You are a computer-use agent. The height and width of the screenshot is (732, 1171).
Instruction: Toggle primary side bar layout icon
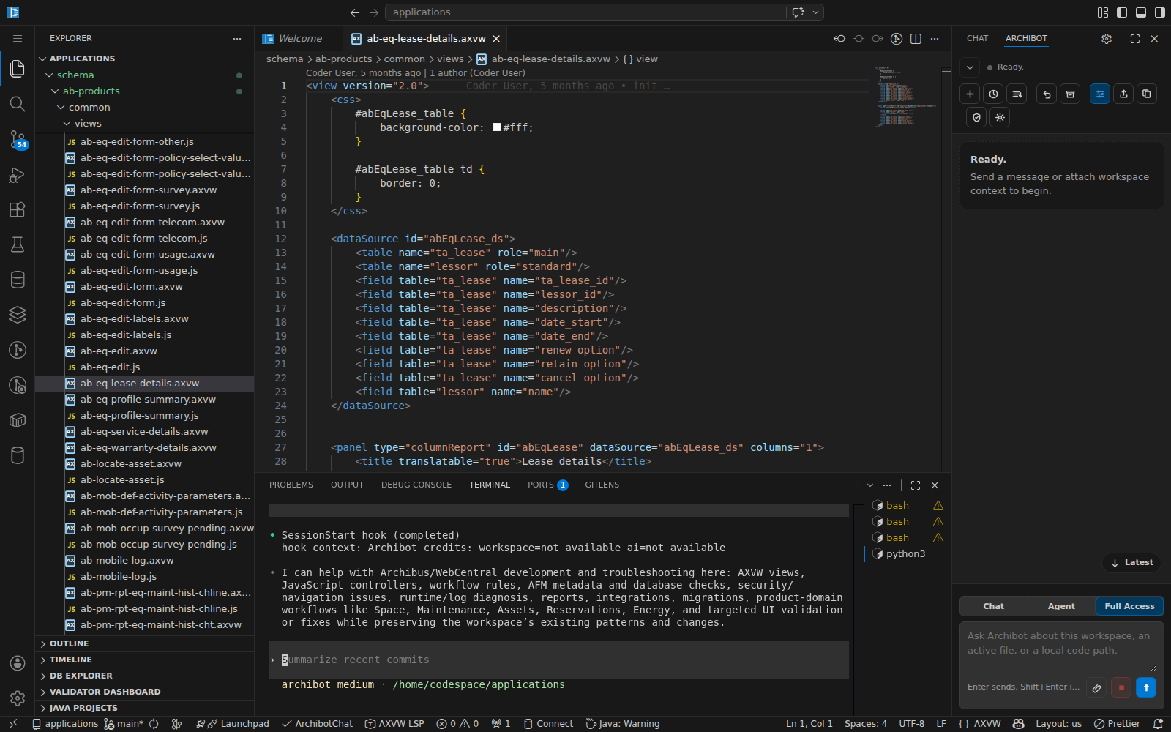1122,12
